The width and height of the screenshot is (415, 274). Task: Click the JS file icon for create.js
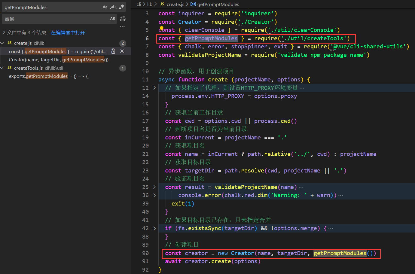pyautogui.click(x=10, y=43)
